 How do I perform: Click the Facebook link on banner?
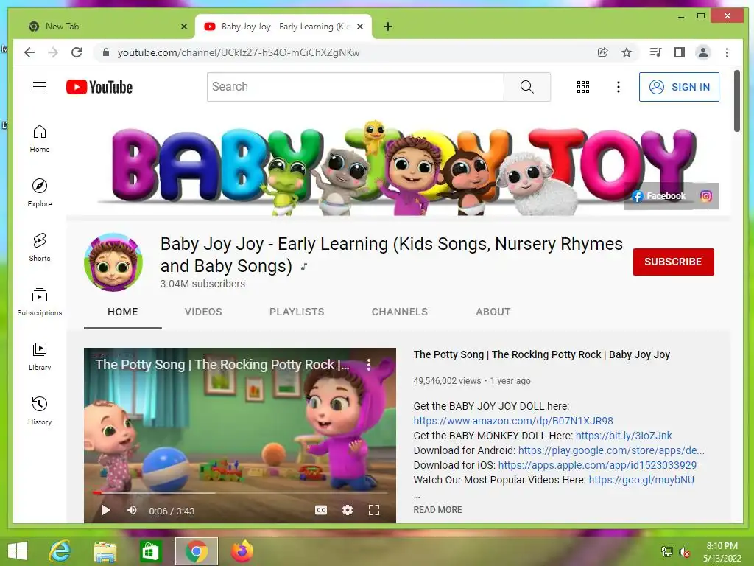click(x=659, y=196)
